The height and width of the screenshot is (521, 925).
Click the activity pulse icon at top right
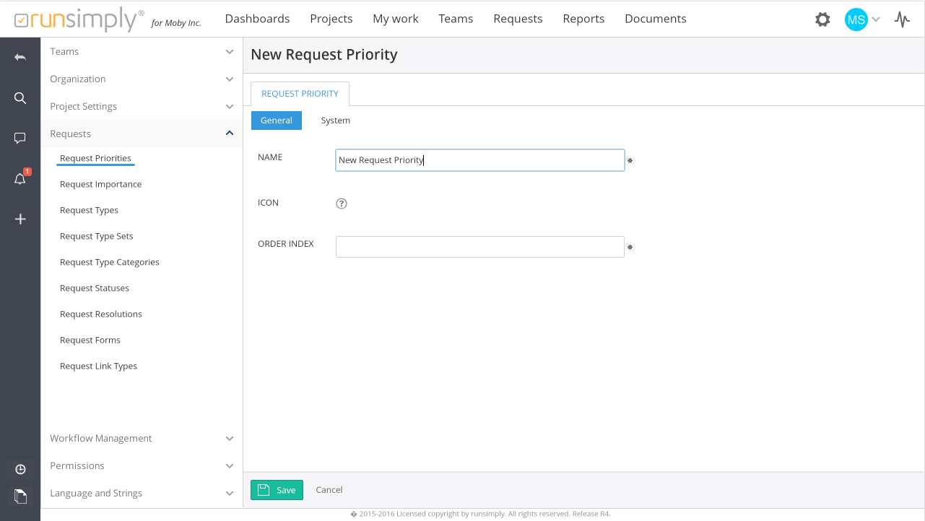coord(902,19)
